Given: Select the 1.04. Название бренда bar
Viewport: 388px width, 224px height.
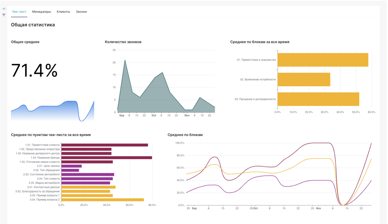Looking at the screenshot, I should point(106,158).
